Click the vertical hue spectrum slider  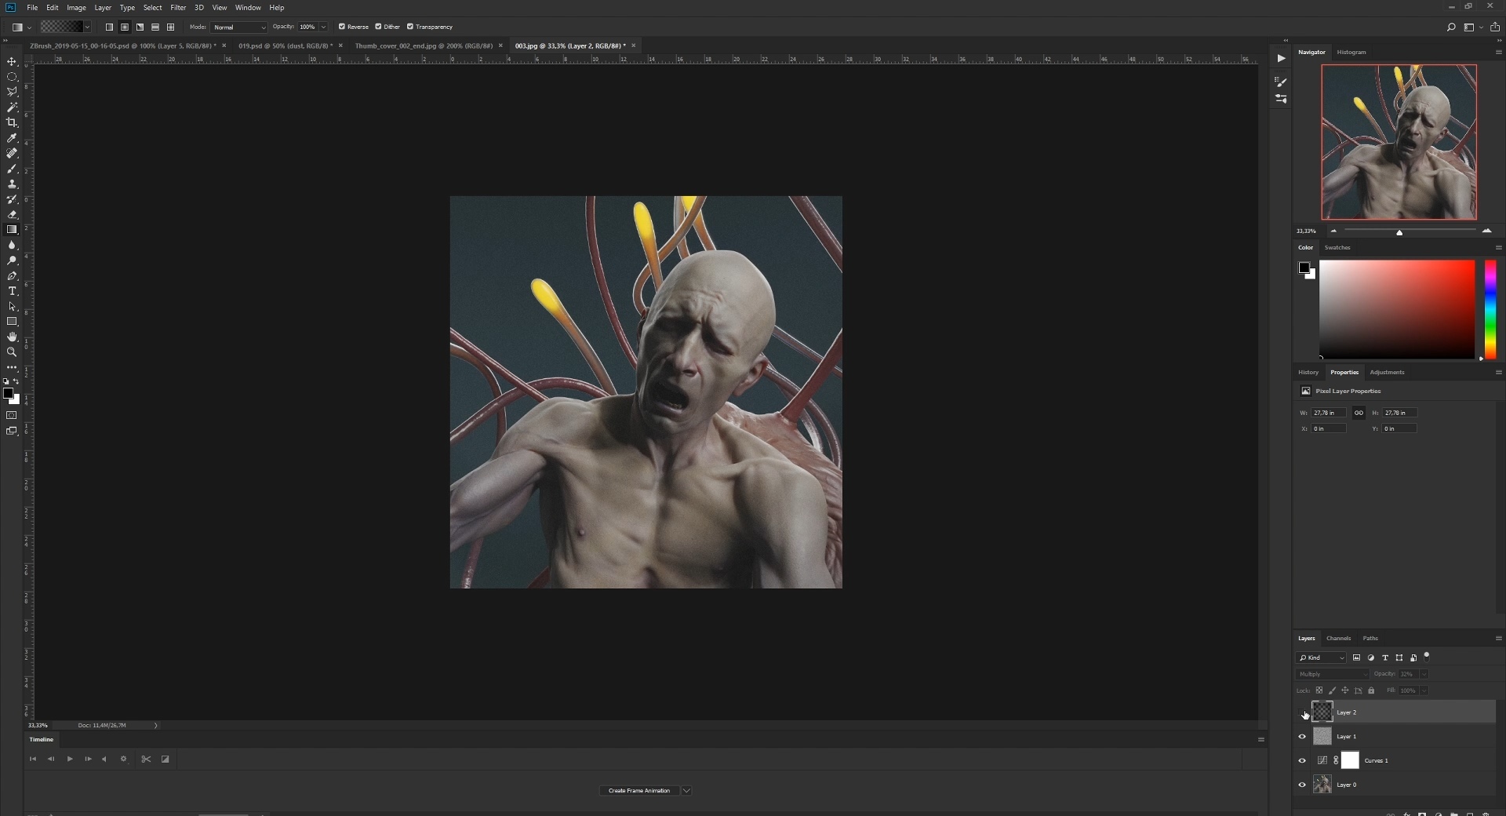click(x=1490, y=309)
